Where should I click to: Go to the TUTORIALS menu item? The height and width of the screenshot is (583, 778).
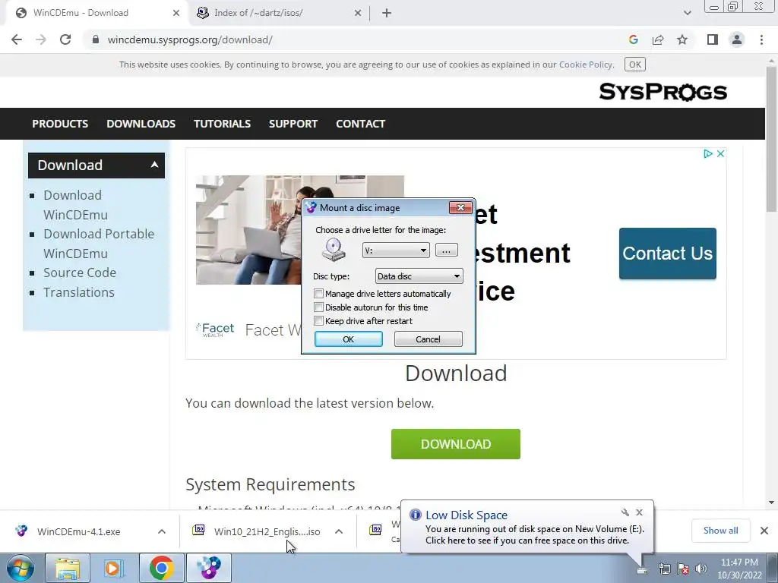(x=222, y=124)
